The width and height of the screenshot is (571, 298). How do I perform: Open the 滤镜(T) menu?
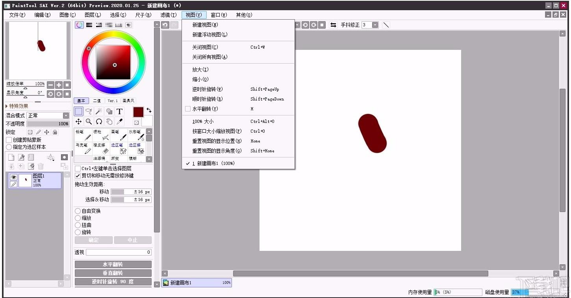pos(169,15)
